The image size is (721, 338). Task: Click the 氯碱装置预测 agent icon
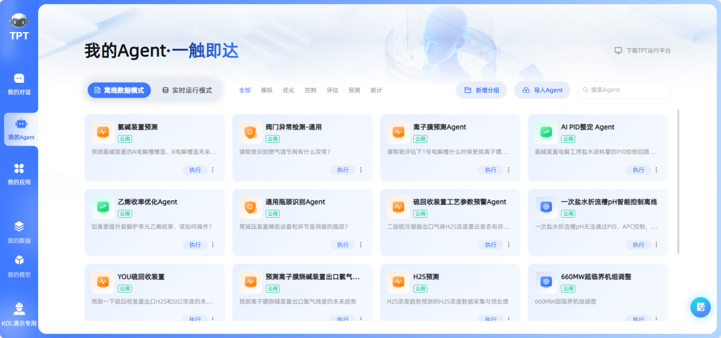pyautogui.click(x=103, y=132)
